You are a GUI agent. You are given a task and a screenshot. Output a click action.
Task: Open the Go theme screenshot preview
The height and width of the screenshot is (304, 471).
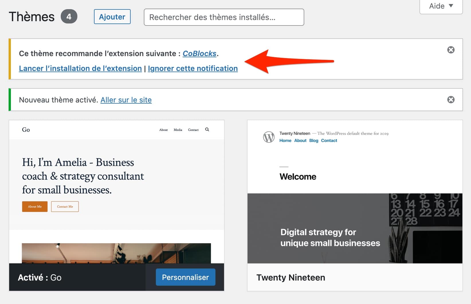point(117,192)
